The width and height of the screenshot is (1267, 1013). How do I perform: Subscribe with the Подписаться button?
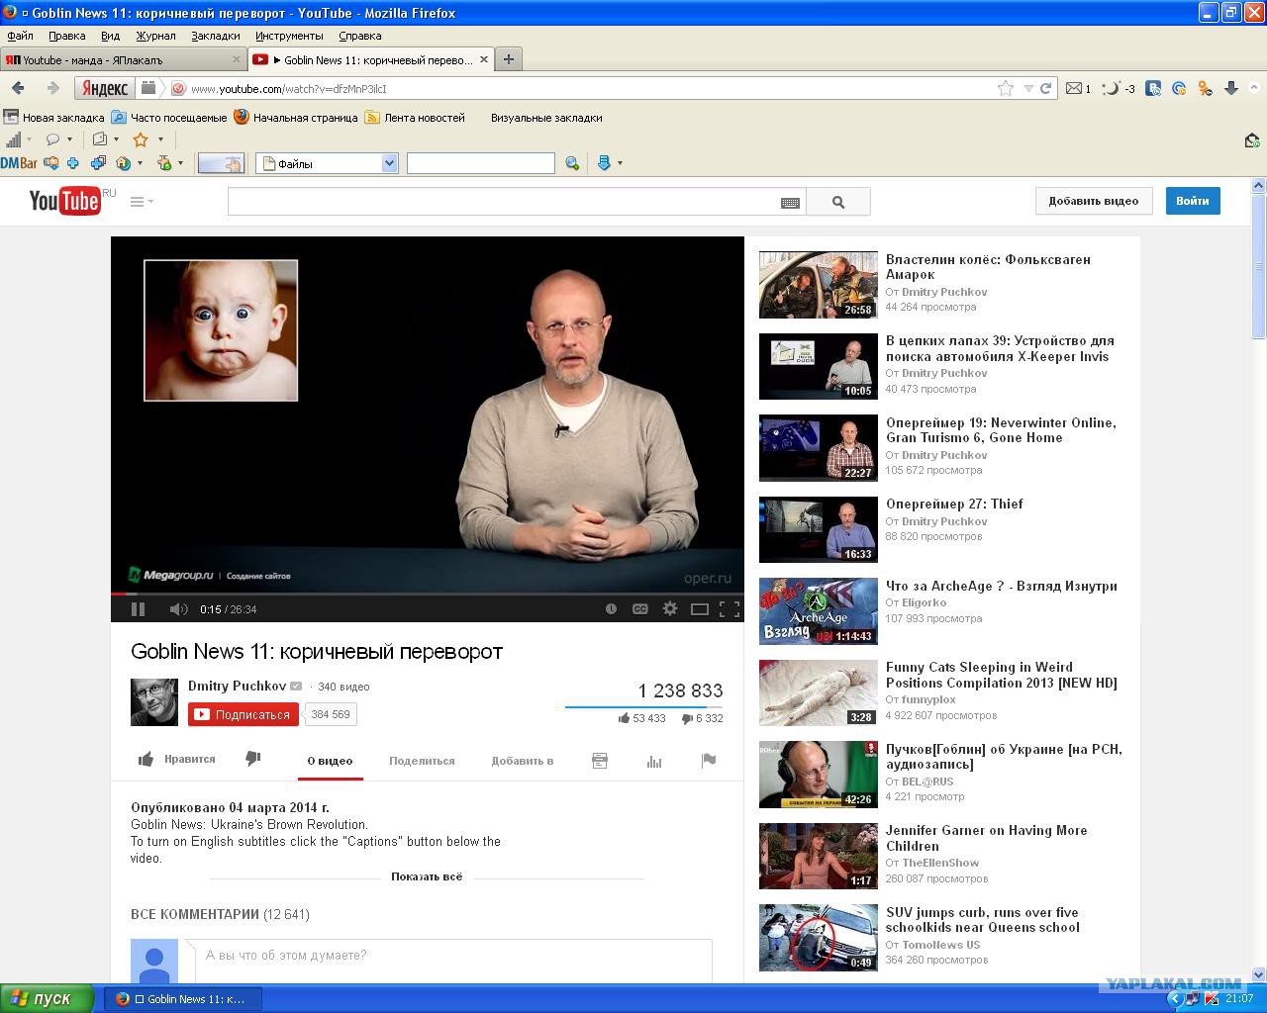(244, 714)
